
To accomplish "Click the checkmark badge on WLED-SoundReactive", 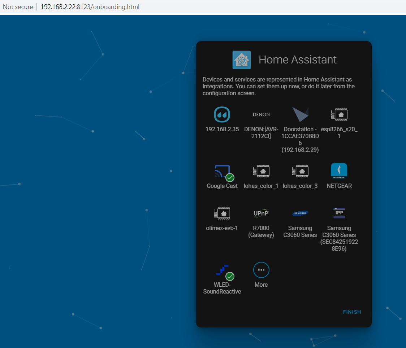I will 229,276.
